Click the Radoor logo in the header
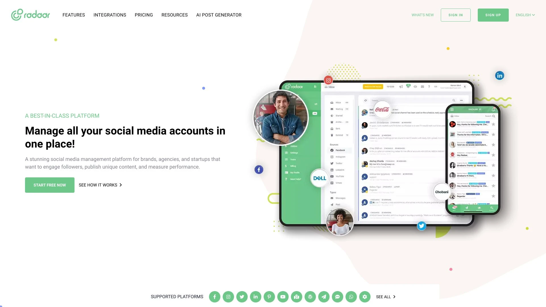Image resolution: width=546 pixels, height=307 pixels. tap(30, 14)
